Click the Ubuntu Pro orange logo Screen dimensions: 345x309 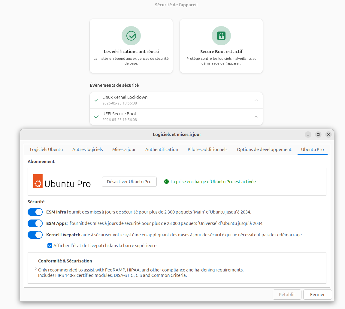pos(38,181)
